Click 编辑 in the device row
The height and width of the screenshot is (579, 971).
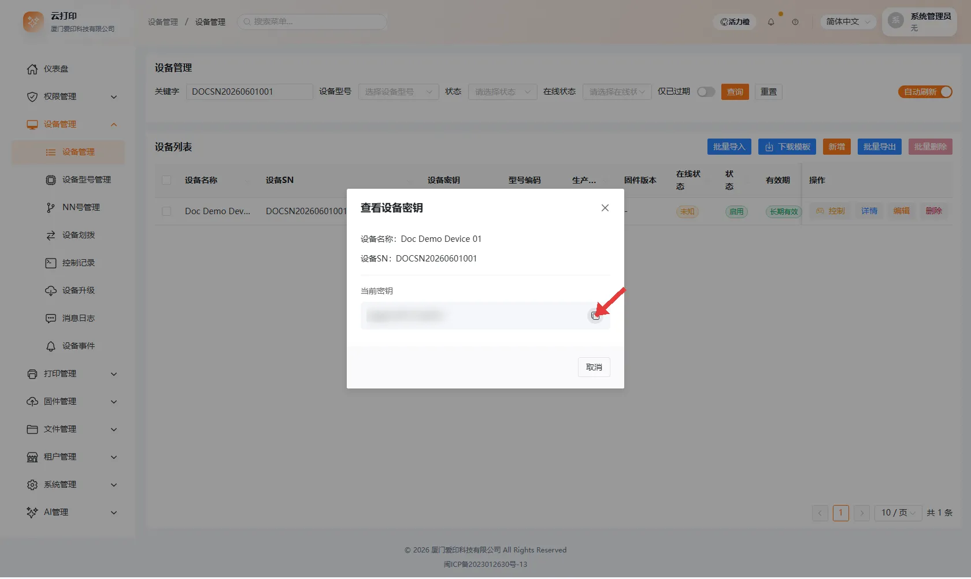pos(901,211)
